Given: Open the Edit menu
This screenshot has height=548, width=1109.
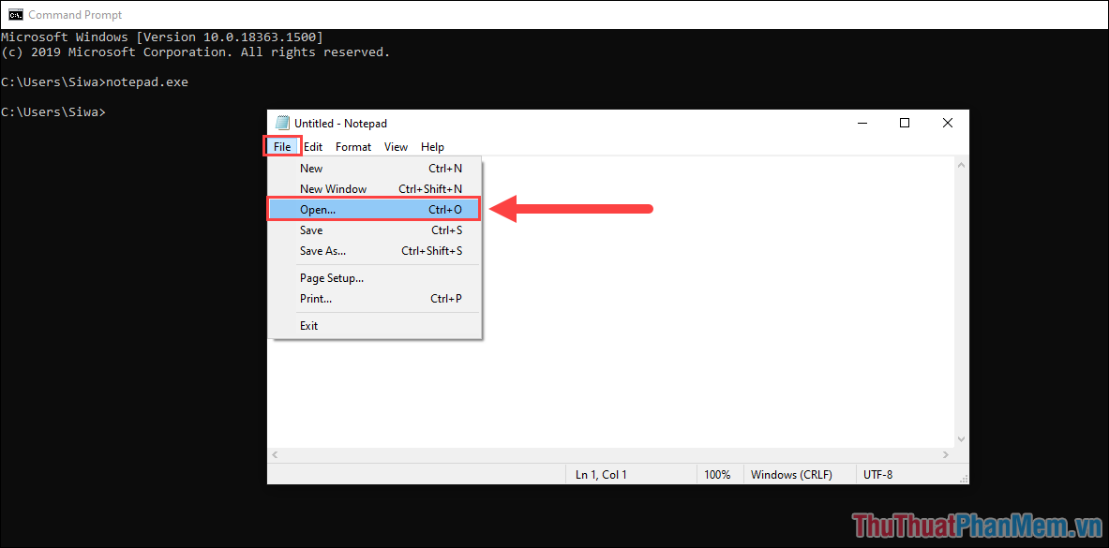Looking at the screenshot, I should 313,146.
